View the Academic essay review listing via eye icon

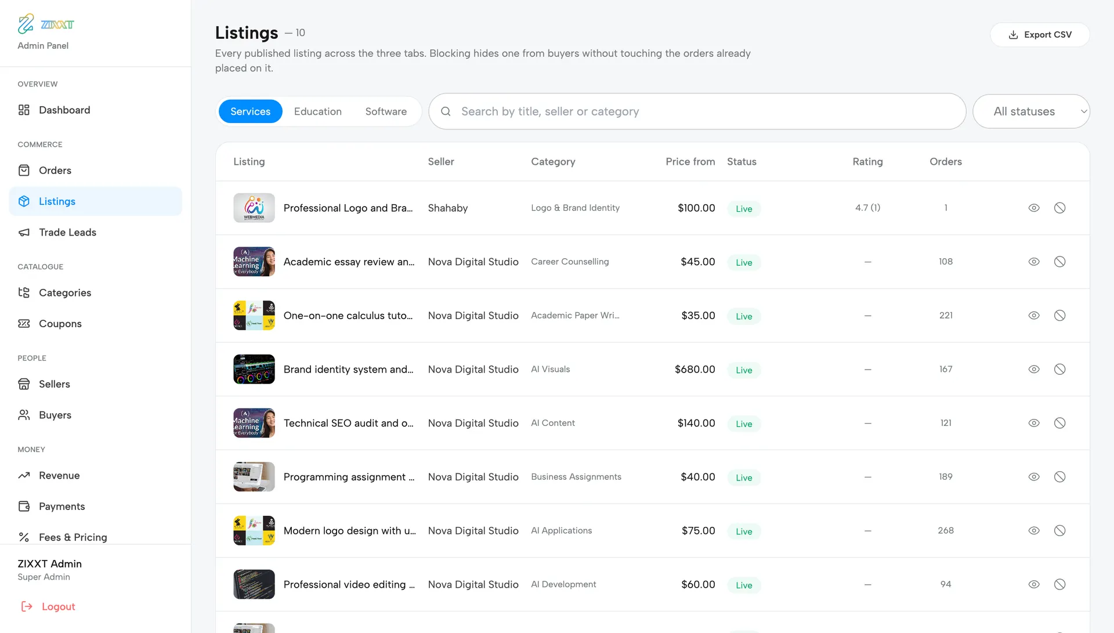coord(1034,262)
